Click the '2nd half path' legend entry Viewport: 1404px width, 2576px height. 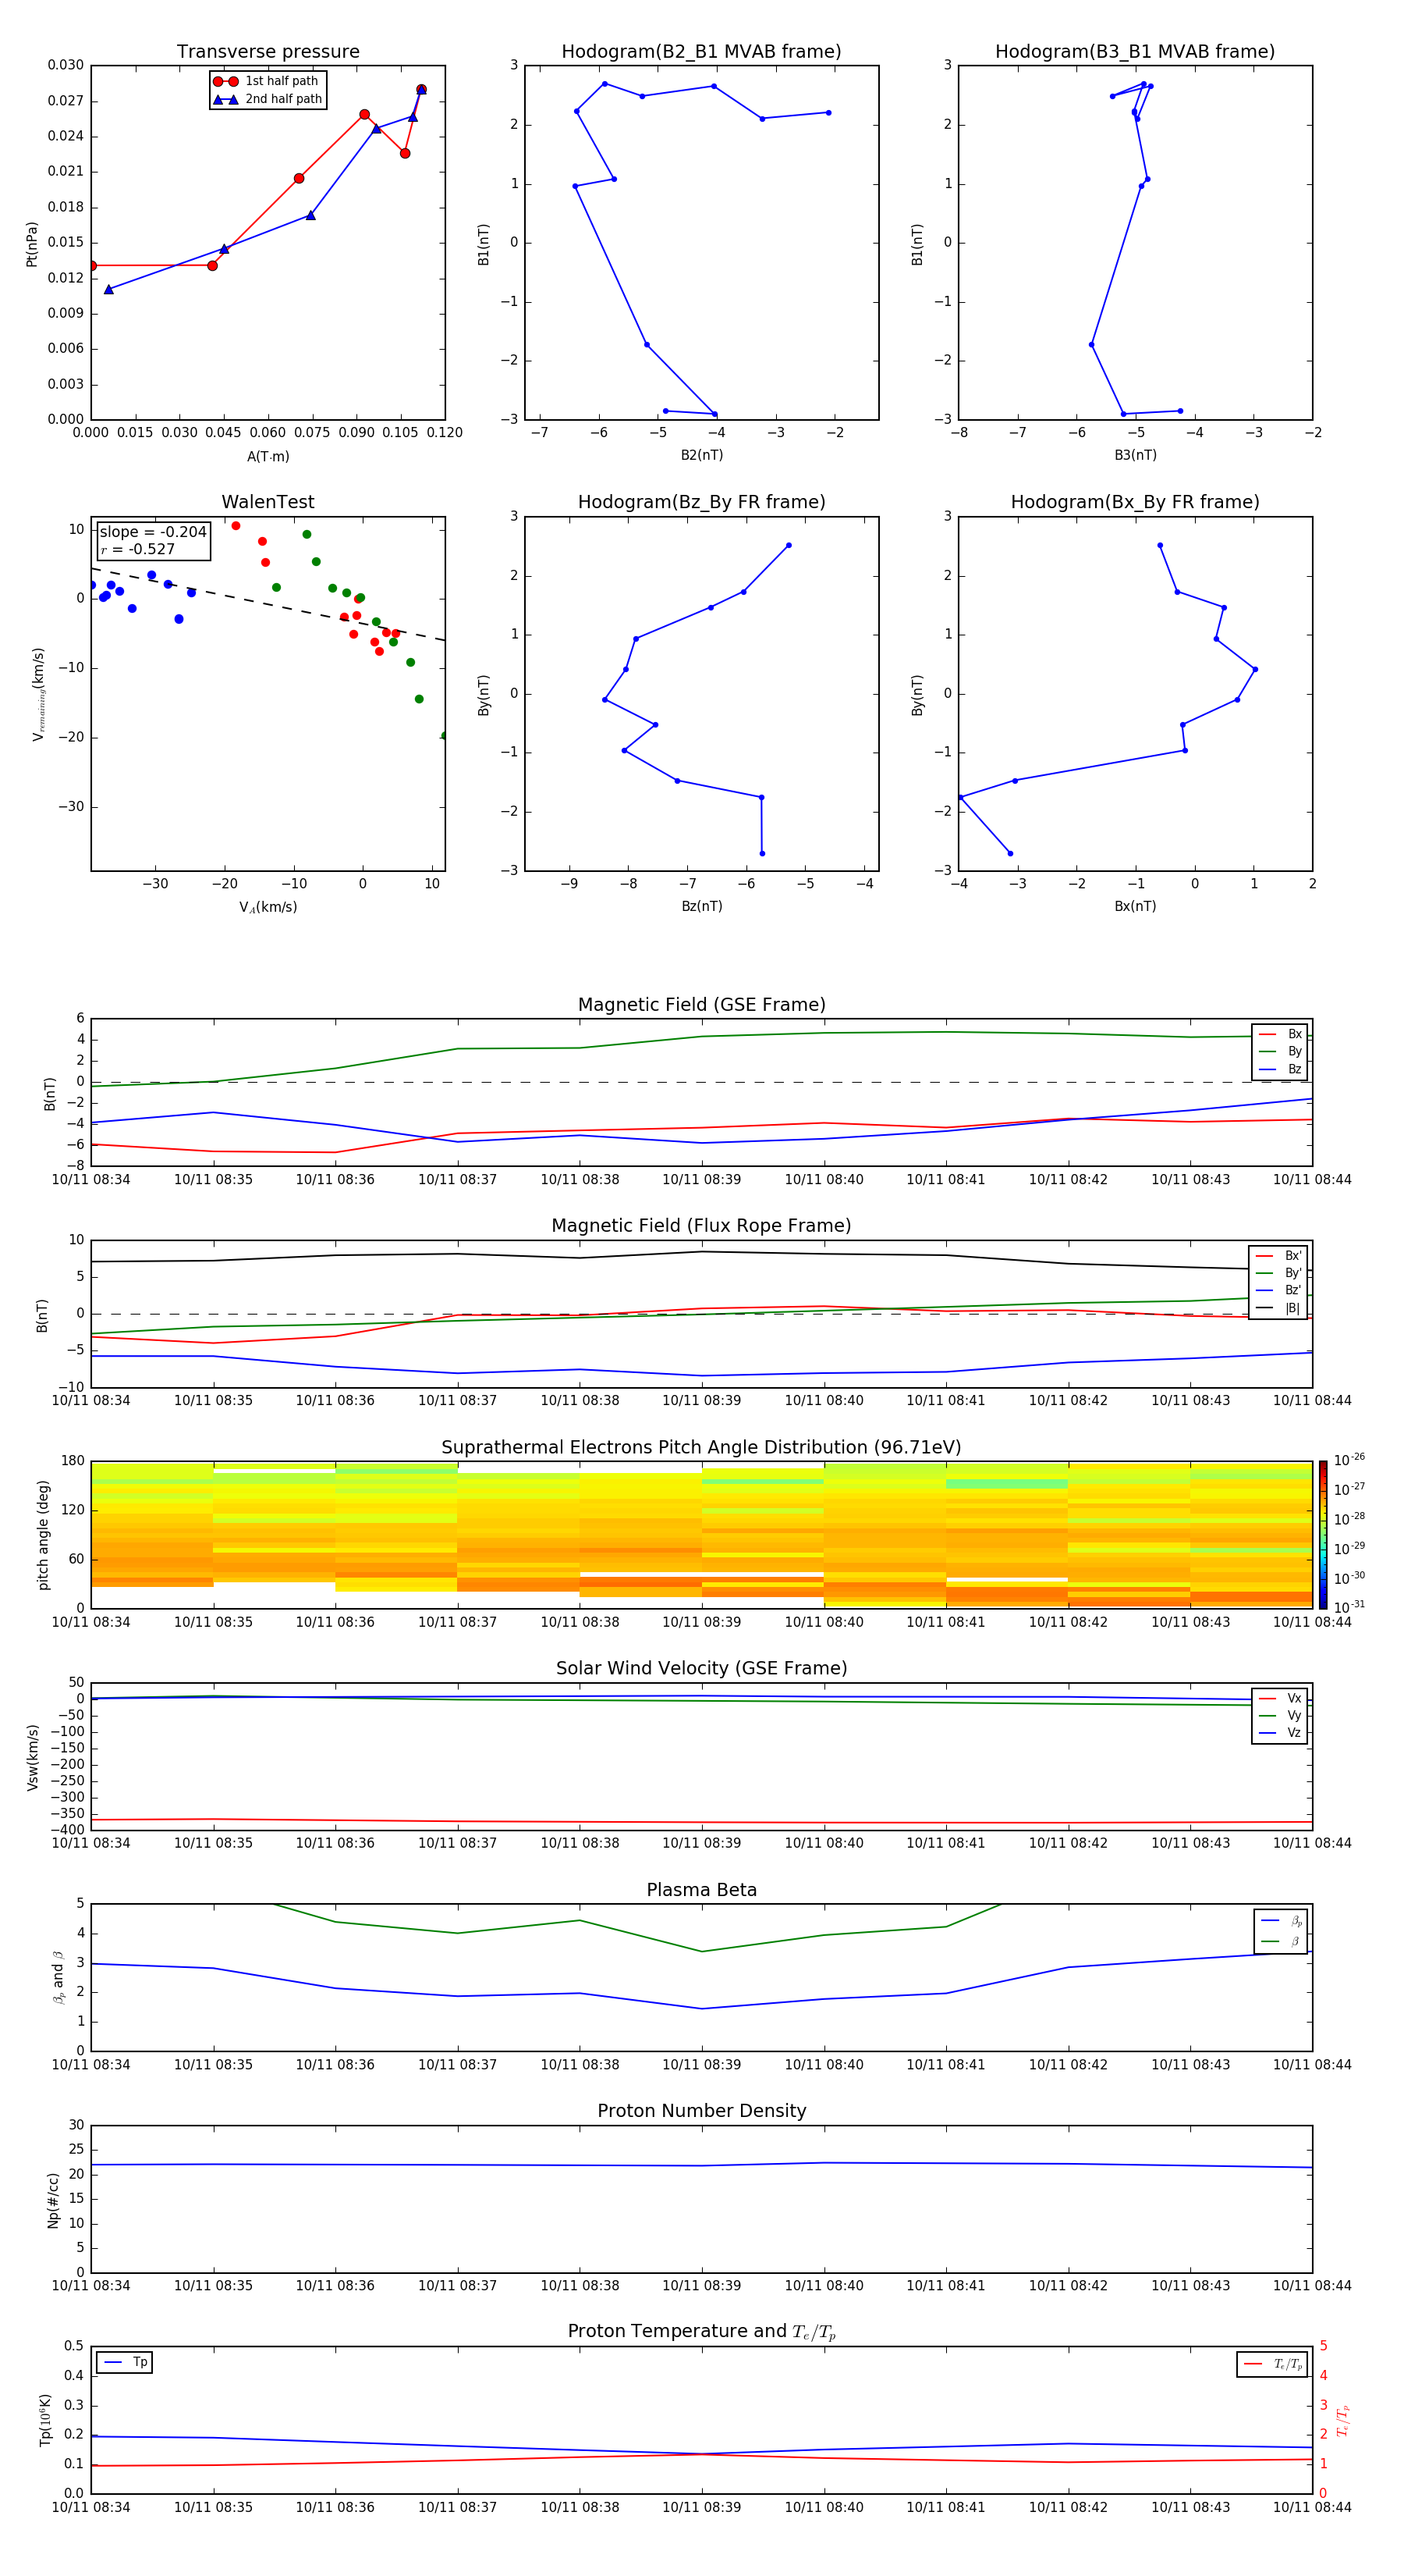click(268, 99)
